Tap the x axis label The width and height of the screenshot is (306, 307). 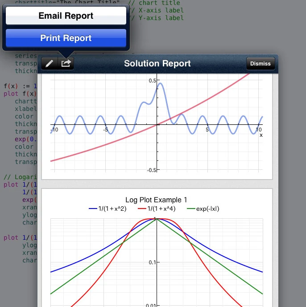click(261, 135)
